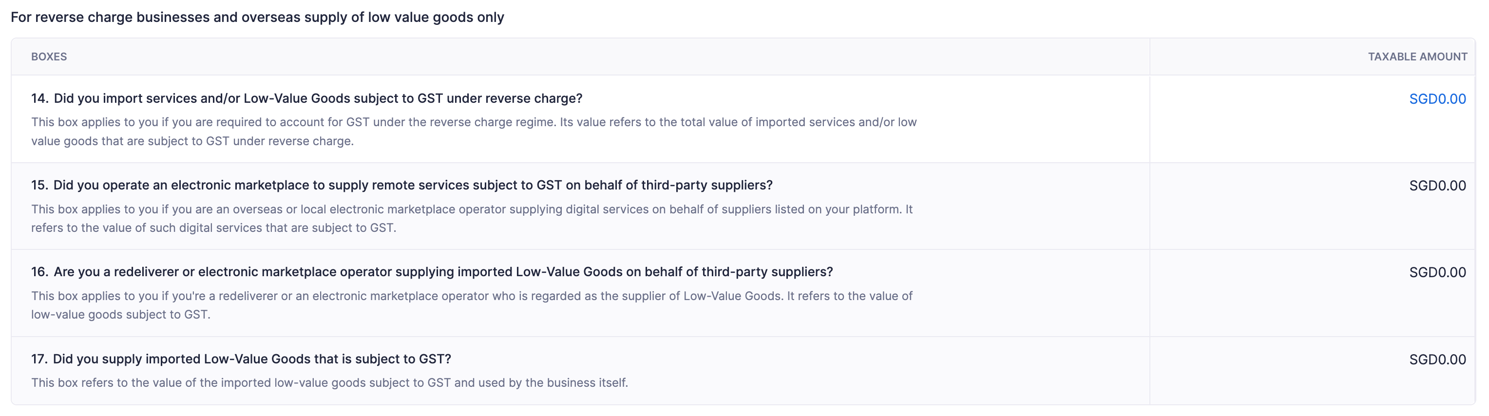Click the BOXES column header
1489x416 pixels.
coord(49,57)
